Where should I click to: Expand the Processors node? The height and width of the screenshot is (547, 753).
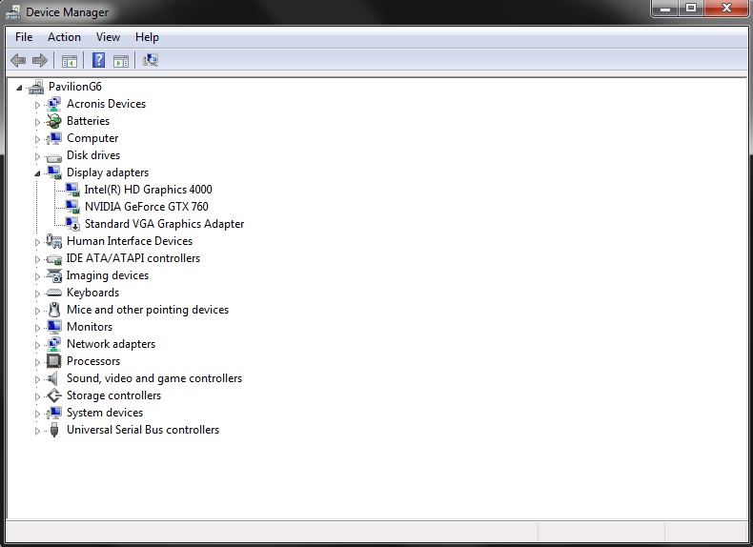(37, 362)
